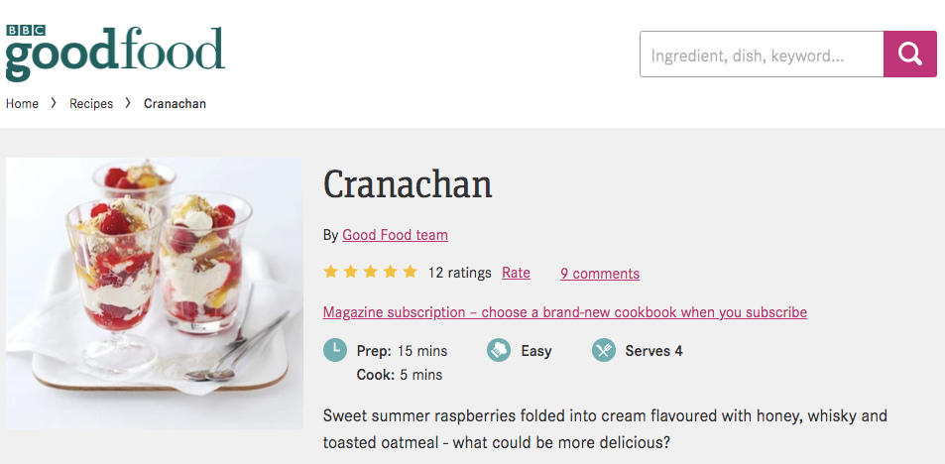Open the Good Food team author link
945x464 pixels.
(x=395, y=235)
